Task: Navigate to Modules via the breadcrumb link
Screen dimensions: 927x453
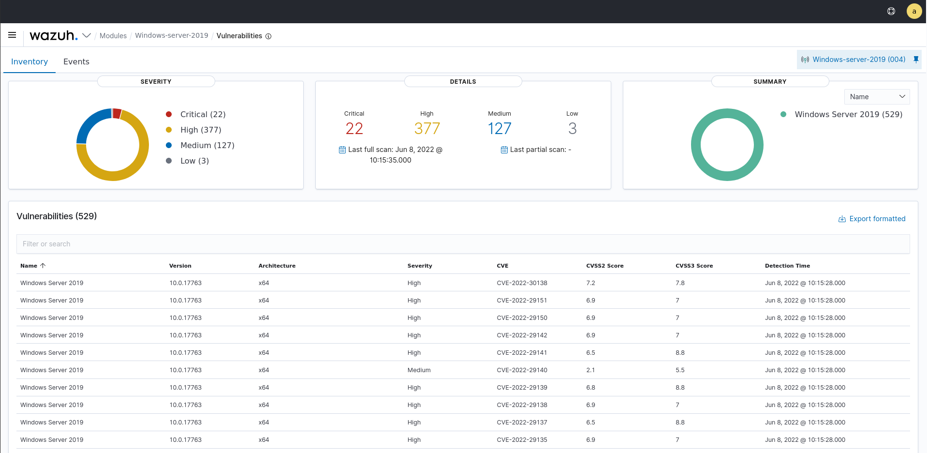Action: 113,35
